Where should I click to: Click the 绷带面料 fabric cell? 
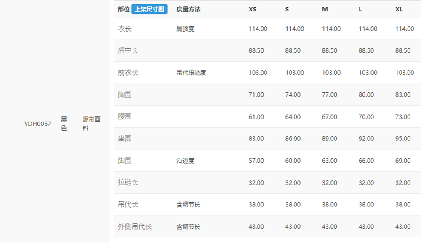coord(91,124)
